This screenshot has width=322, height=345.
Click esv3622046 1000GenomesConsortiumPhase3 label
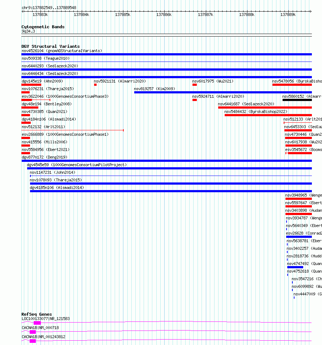[x=65, y=96]
